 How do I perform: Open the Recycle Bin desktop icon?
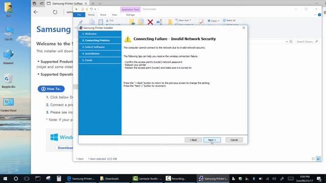coord(9,81)
